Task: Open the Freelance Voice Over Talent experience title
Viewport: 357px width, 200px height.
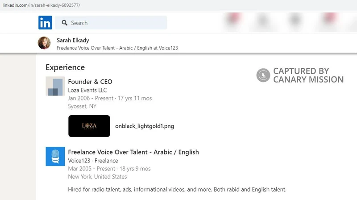Action: [x=133, y=152]
